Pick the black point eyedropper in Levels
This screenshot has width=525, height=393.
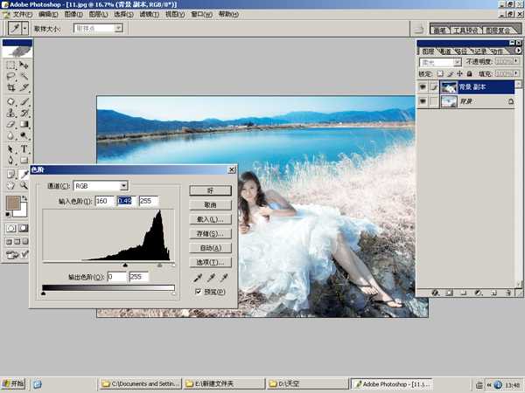pos(196,277)
